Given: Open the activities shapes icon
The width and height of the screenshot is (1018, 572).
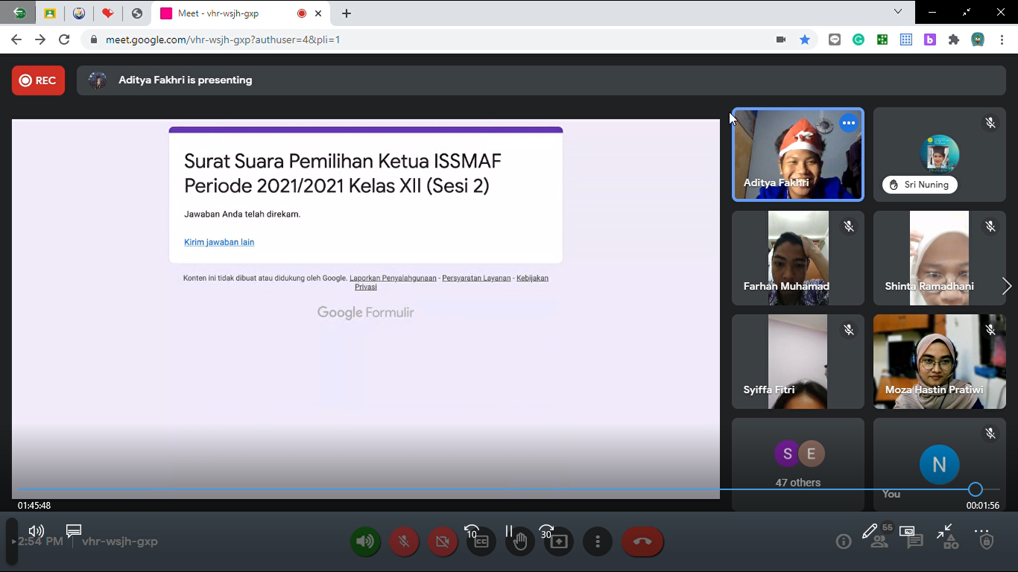Looking at the screenshot, I should (951, 541).
